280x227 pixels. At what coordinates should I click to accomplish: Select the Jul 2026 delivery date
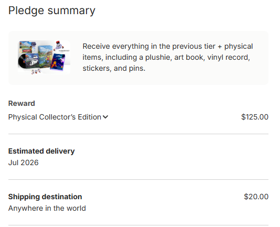pyautogui.click(x=24, y=163)
